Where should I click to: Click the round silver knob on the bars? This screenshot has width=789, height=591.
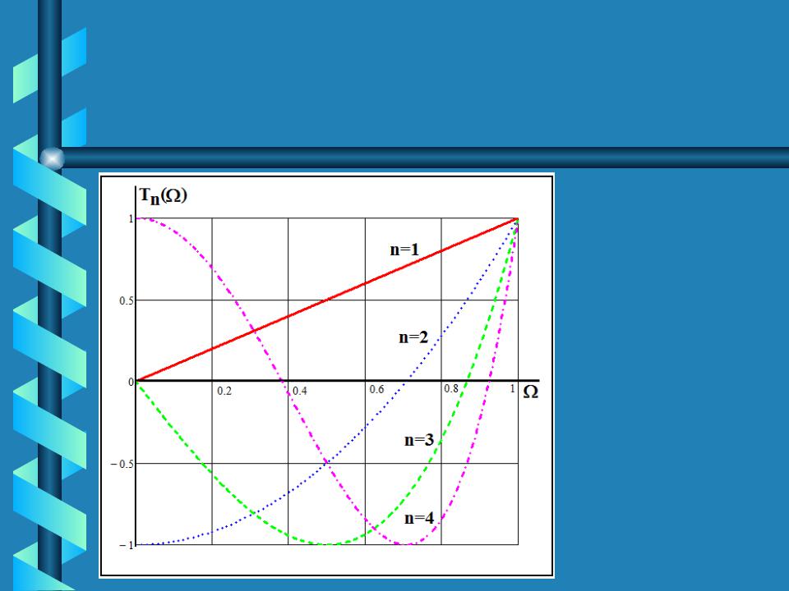[52, 158]
